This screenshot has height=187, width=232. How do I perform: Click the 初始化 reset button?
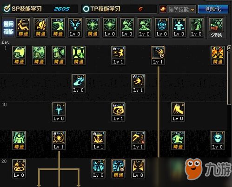213,9
